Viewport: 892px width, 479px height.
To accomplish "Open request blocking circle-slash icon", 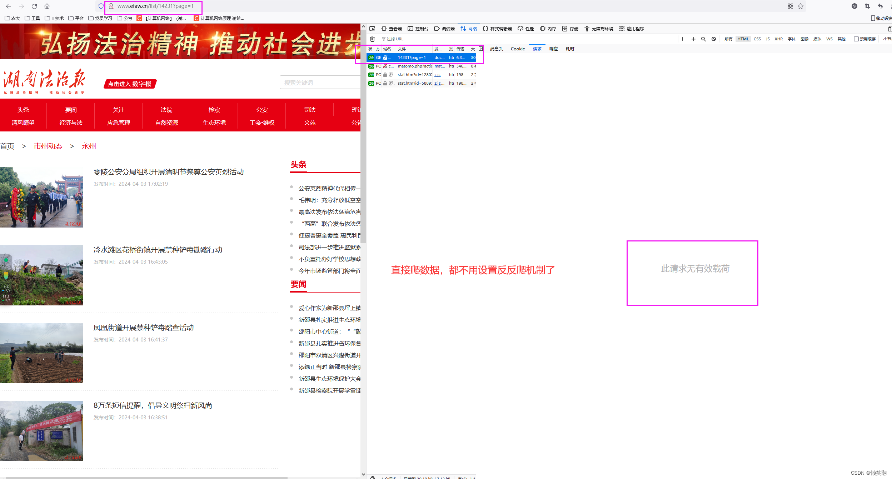I will [713, 39].
